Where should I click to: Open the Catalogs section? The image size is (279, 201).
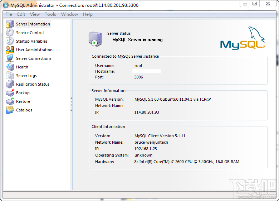tap(24, 110)
